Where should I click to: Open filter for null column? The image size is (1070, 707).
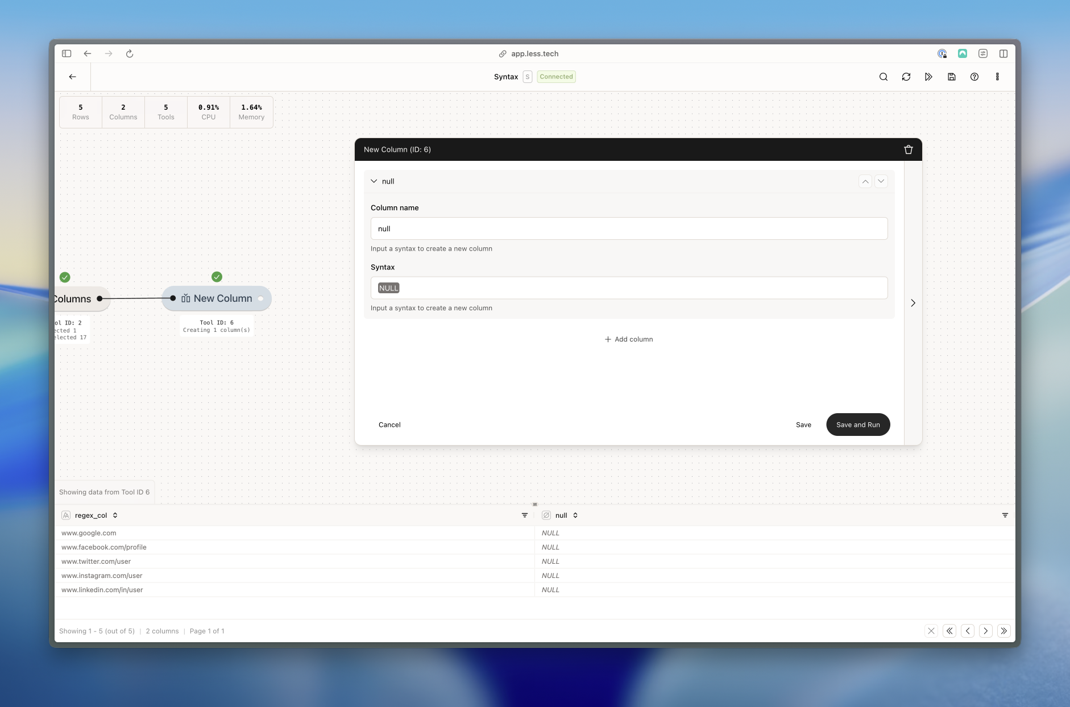1005,515
